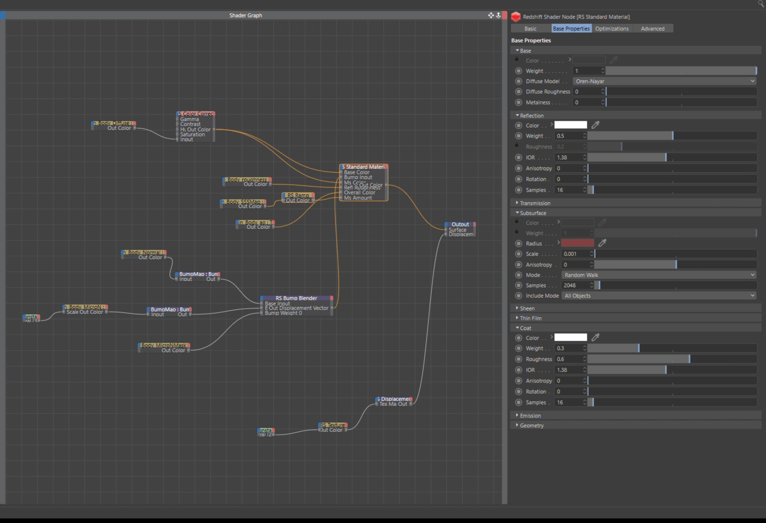Viewport: 766px width, 523px height.
Task: Open the Advanced tab
Action: [652, 29]
